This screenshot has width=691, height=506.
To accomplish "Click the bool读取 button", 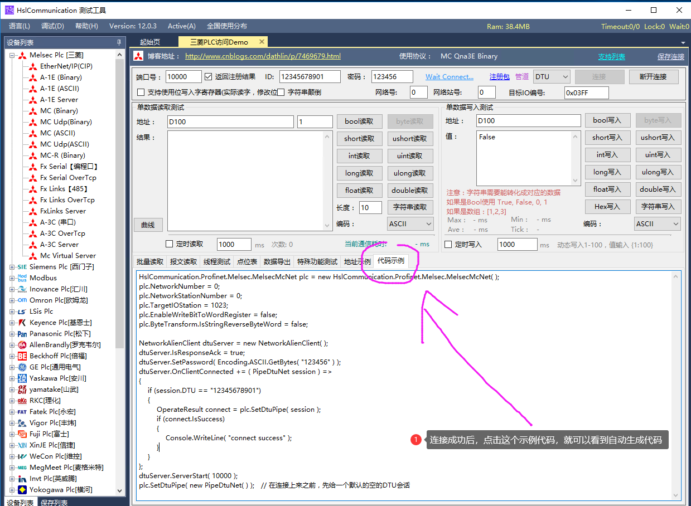I will [360, 121].
